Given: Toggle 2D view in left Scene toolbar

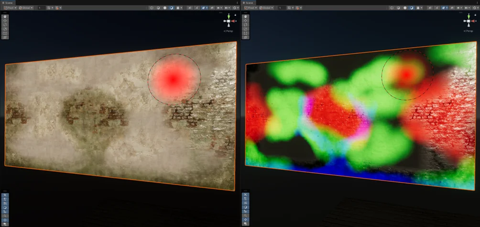Looking at the screenshot, I should [x=190, y=8].
